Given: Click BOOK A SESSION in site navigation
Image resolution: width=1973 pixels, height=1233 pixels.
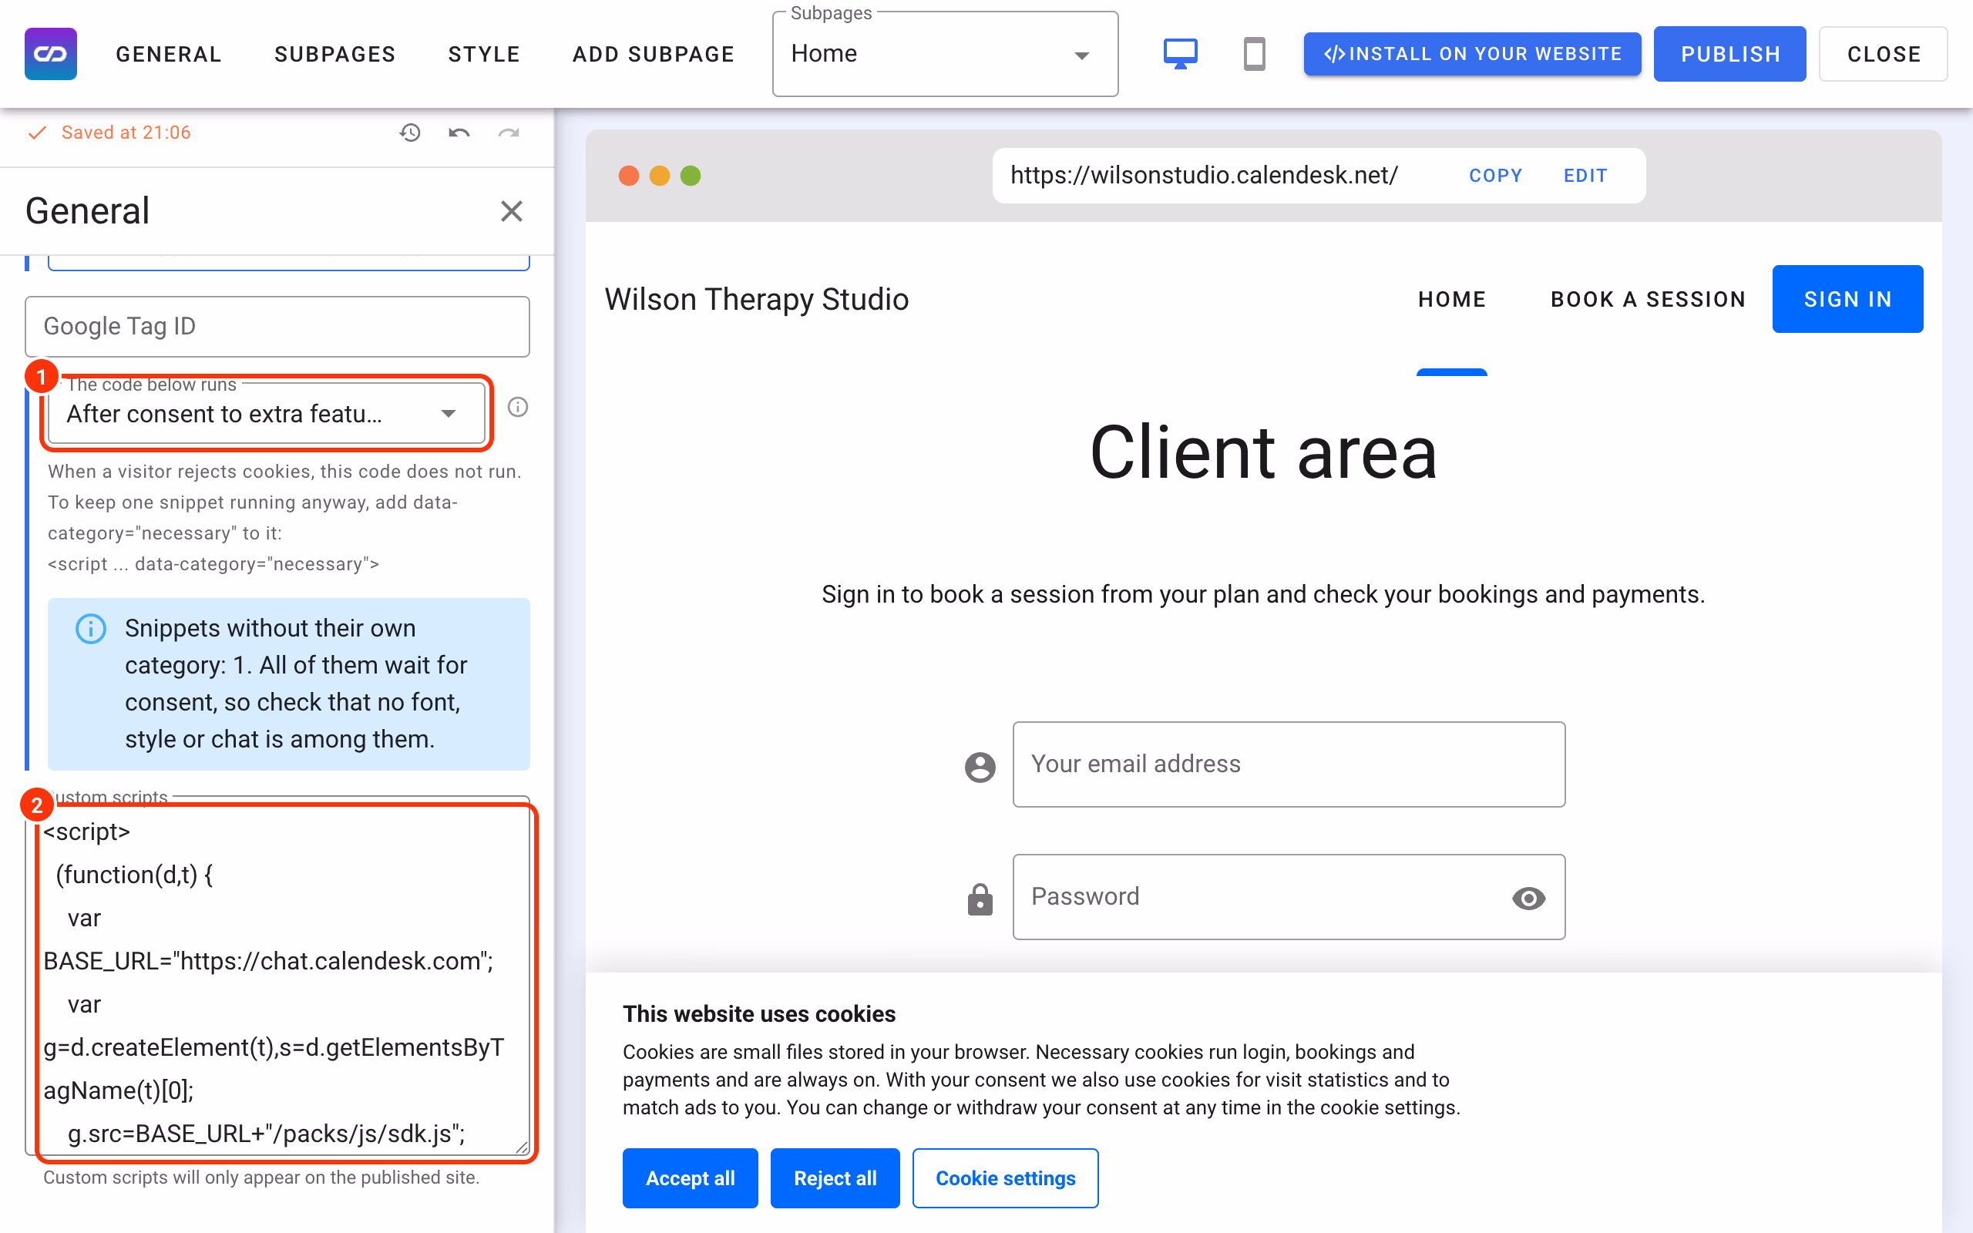Looking at the screenshot, I should click(x=1648, y=299).
